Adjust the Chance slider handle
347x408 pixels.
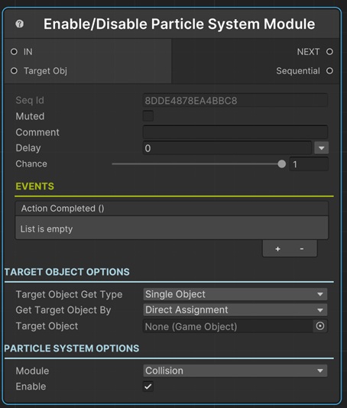282,164
